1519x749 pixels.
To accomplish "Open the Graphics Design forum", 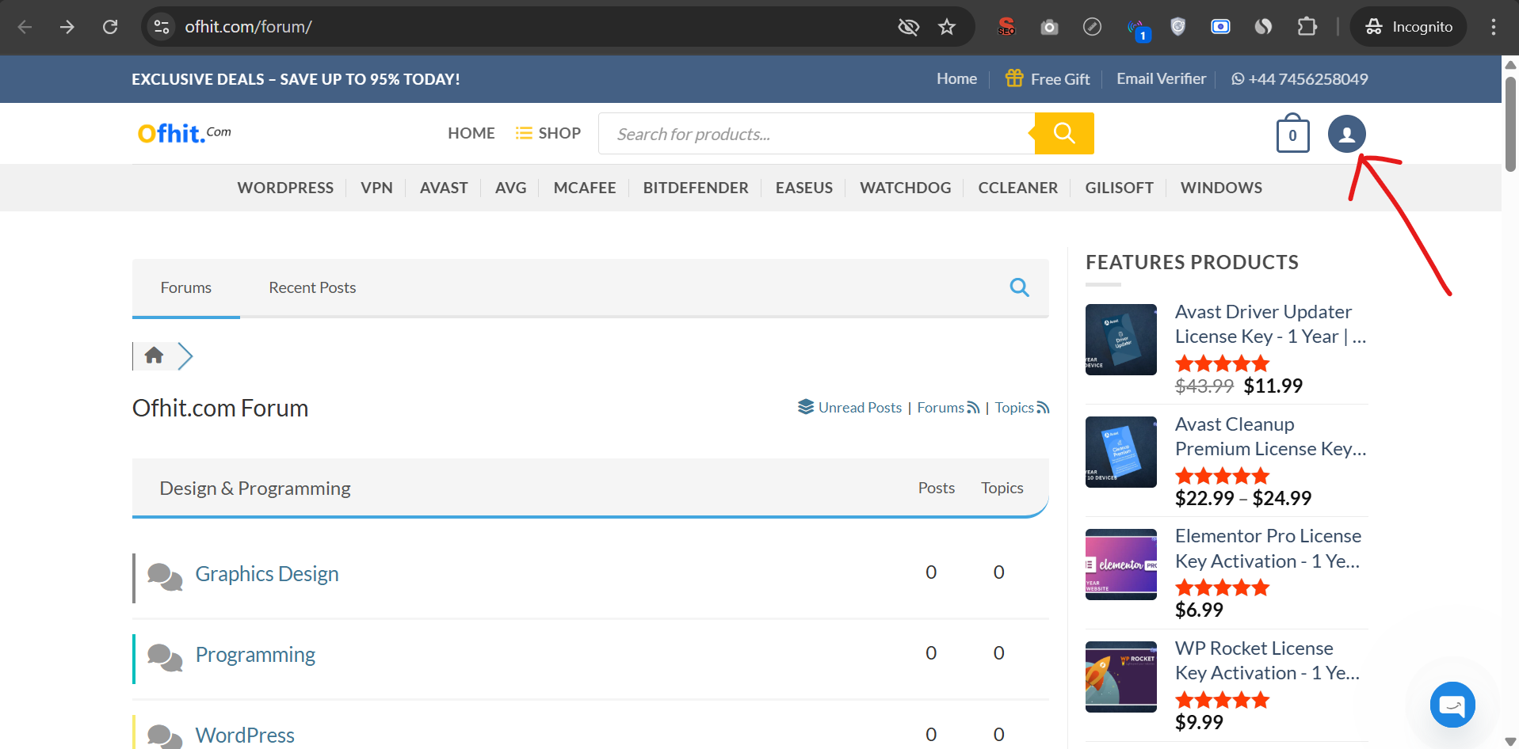I will click(x=266, y=574).
